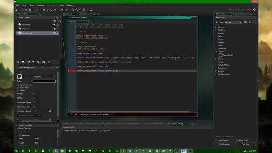Clean the build cache from the toolbar
The height and width of the screenshot is (153, 272).
pyautogui.click(x=55, y=10)
